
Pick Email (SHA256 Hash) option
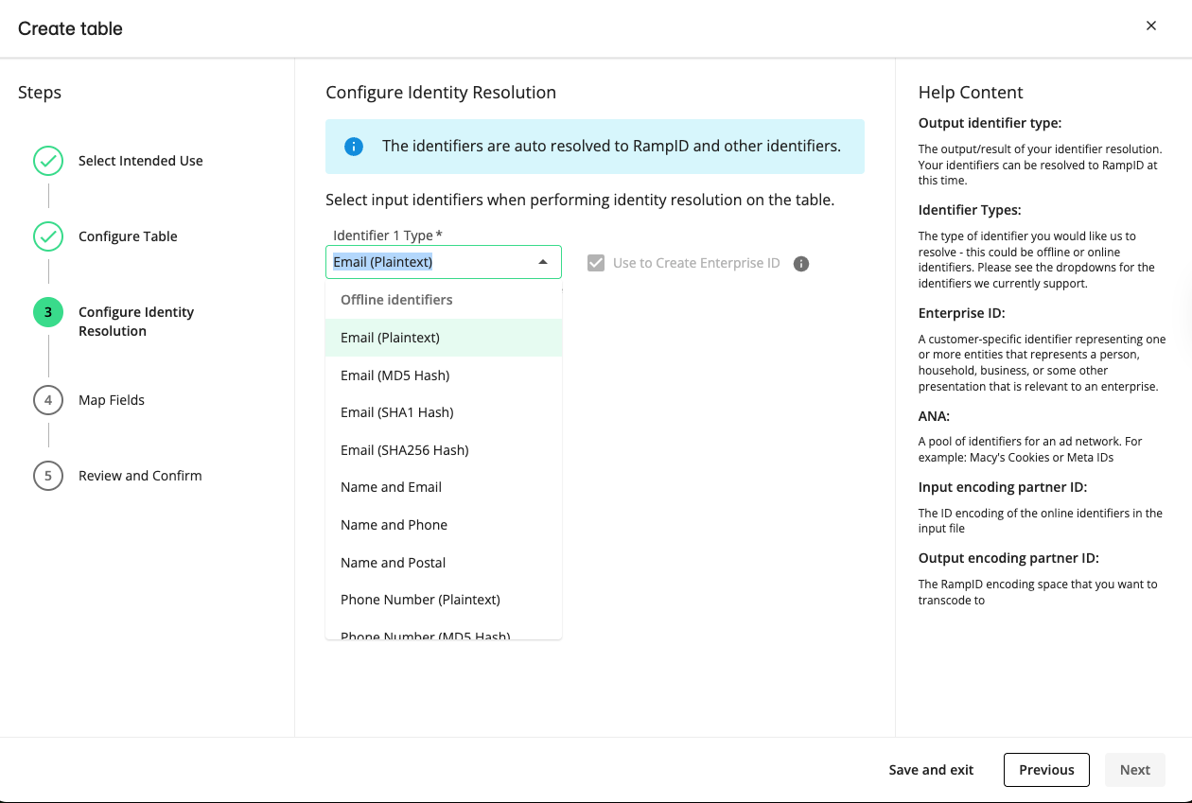tap(404, 450)
